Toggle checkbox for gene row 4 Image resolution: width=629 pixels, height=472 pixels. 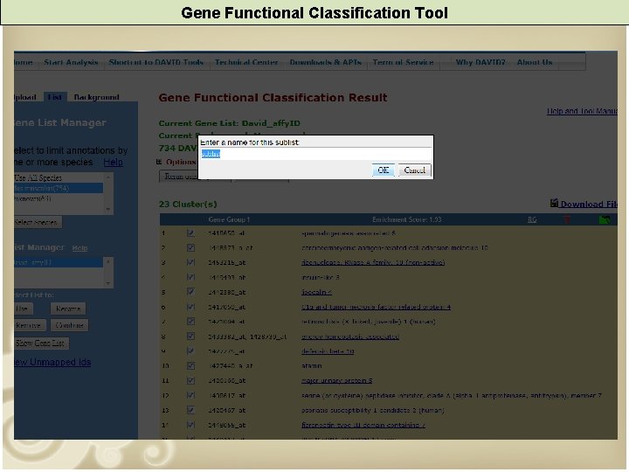click(191, 277)
